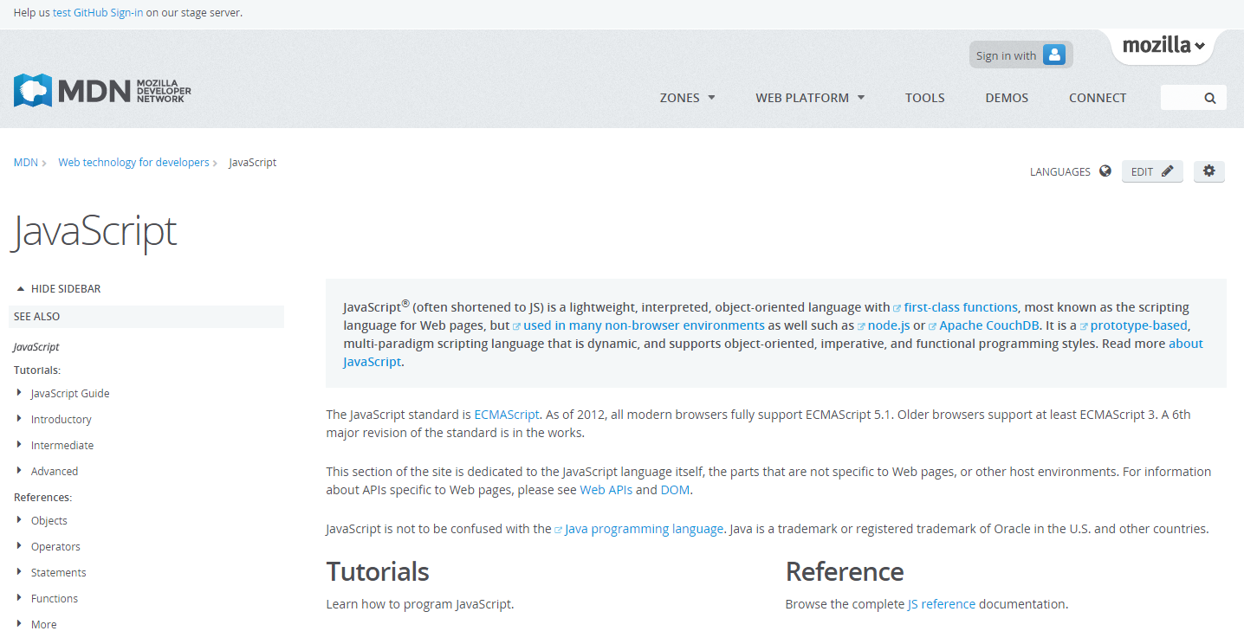This screenshot has width=1244, height=631.
Task: Open the used in many non-browser environments link
Action: click(644, 325)
